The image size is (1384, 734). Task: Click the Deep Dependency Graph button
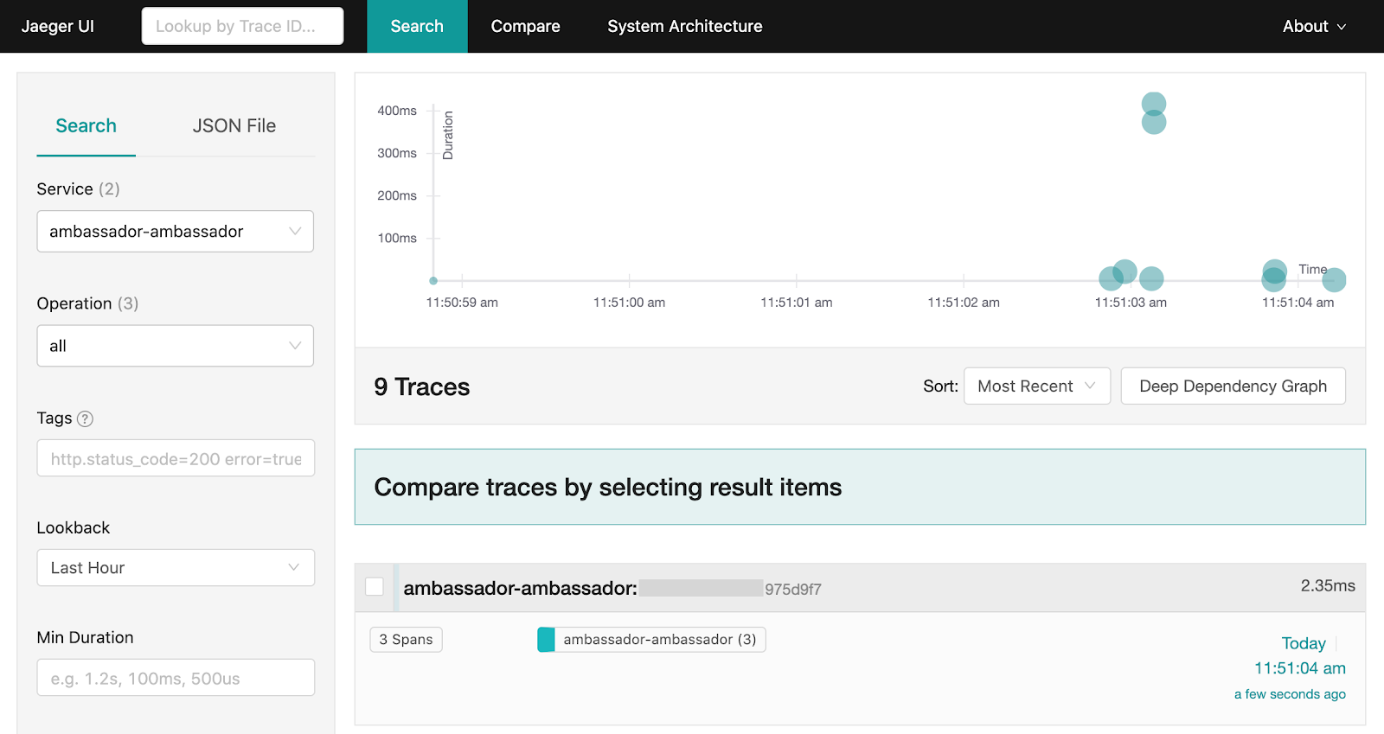[x=1233, y=386]
